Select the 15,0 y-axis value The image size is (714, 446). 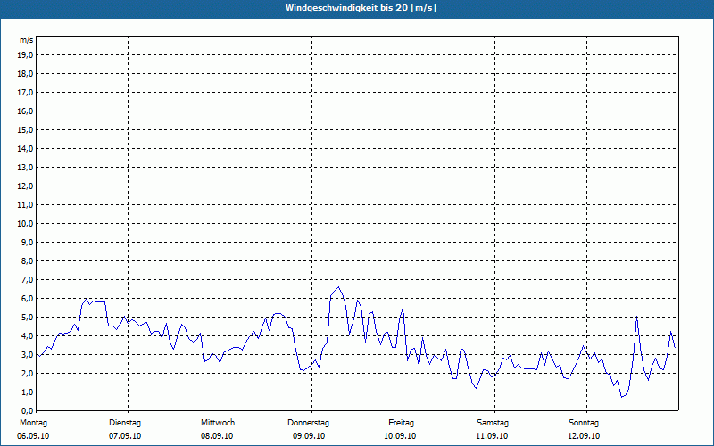[26, 129]
